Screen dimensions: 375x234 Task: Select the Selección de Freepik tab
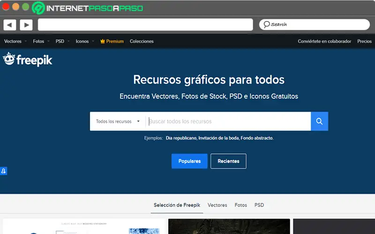coord(177,205)
